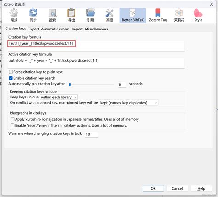Viewport: 218px width, 197px height.
Task: Click the Citation key formula field
Action: click(96, 46)
